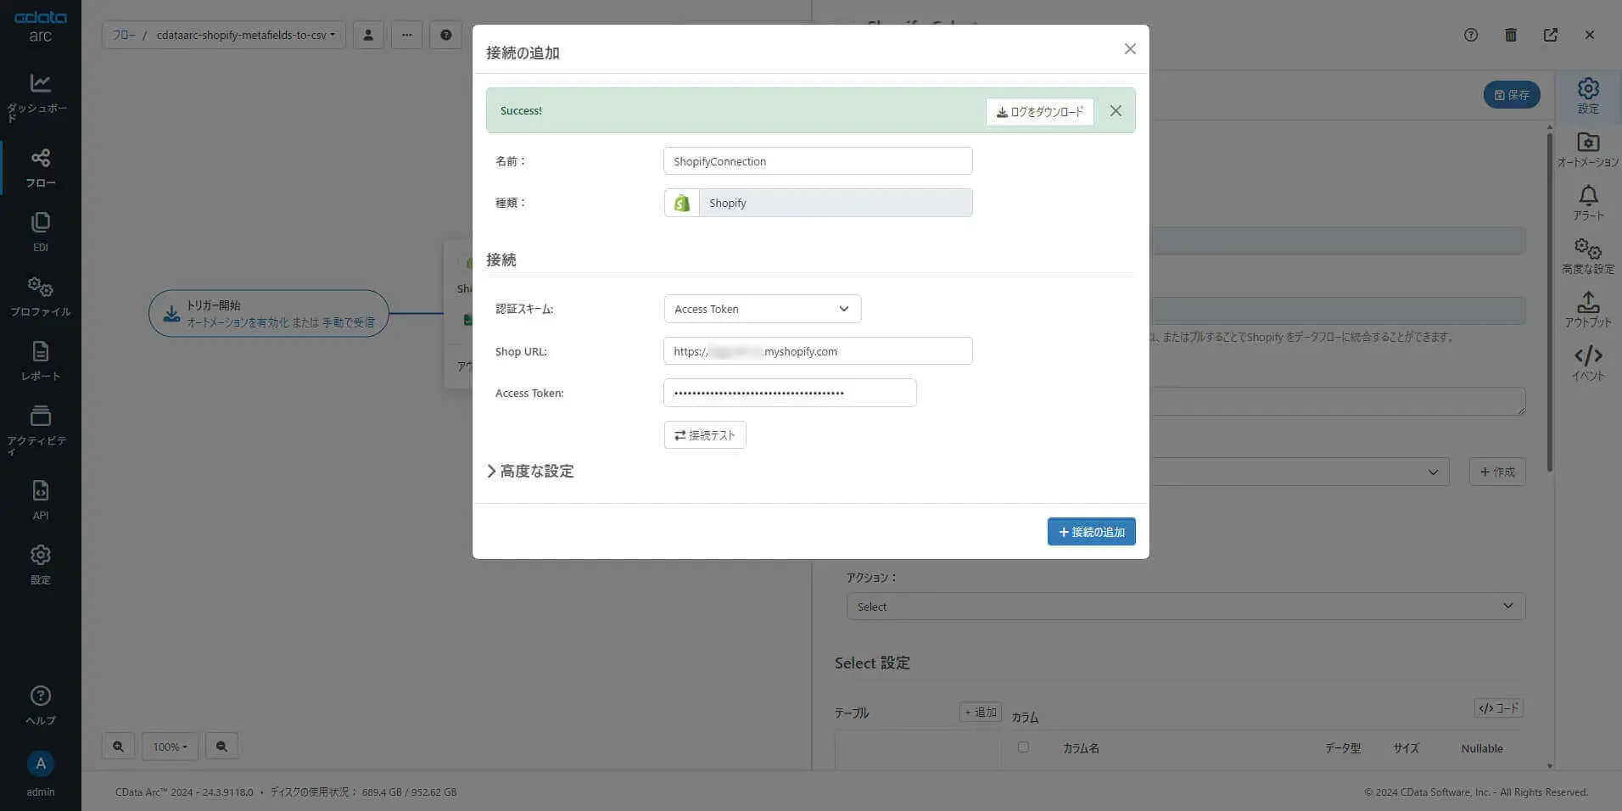Screen dimensions: 1622x811
Task: Select the Automation tab in connector panel
Action: click(x=1588, y=149)
